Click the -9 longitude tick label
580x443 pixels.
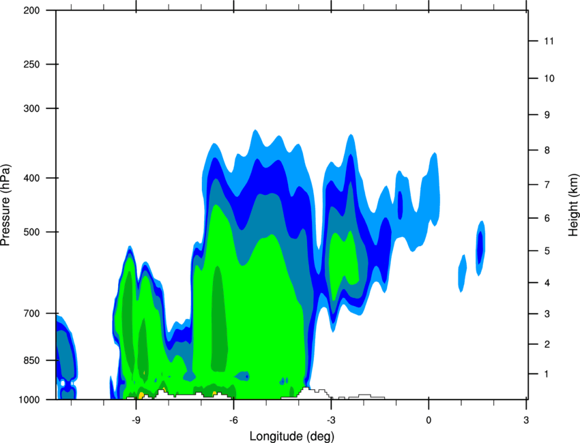(x=136, y=421)
